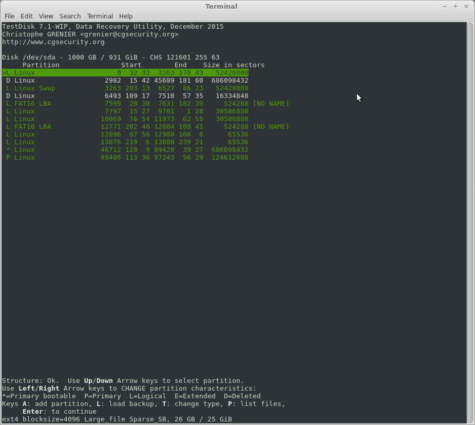475x425 pixels.
Task: Close the Terminal window
Action: [465, 6]
